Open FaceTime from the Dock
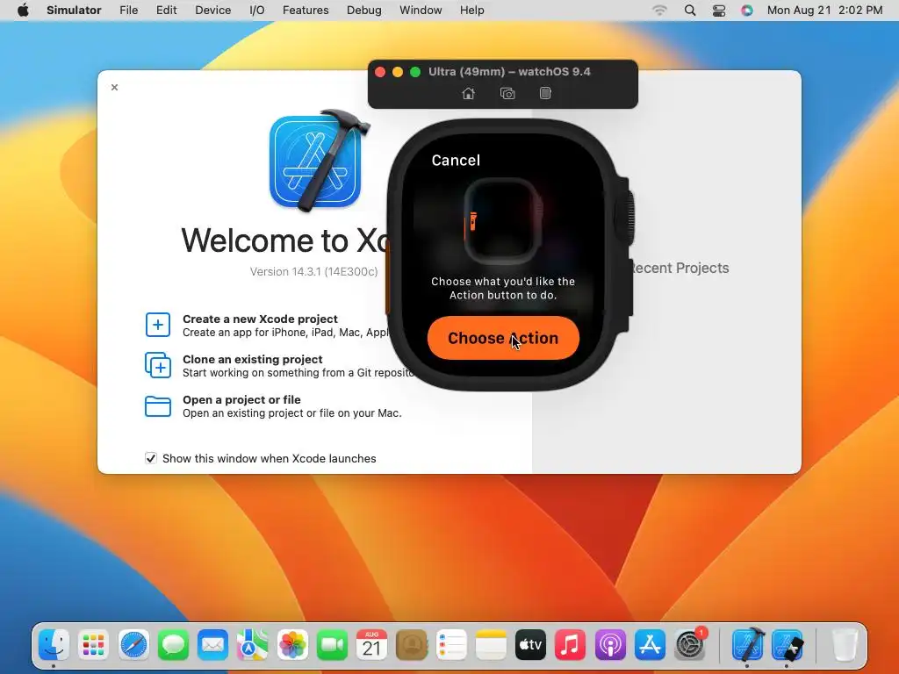 [x=332, y=645]
